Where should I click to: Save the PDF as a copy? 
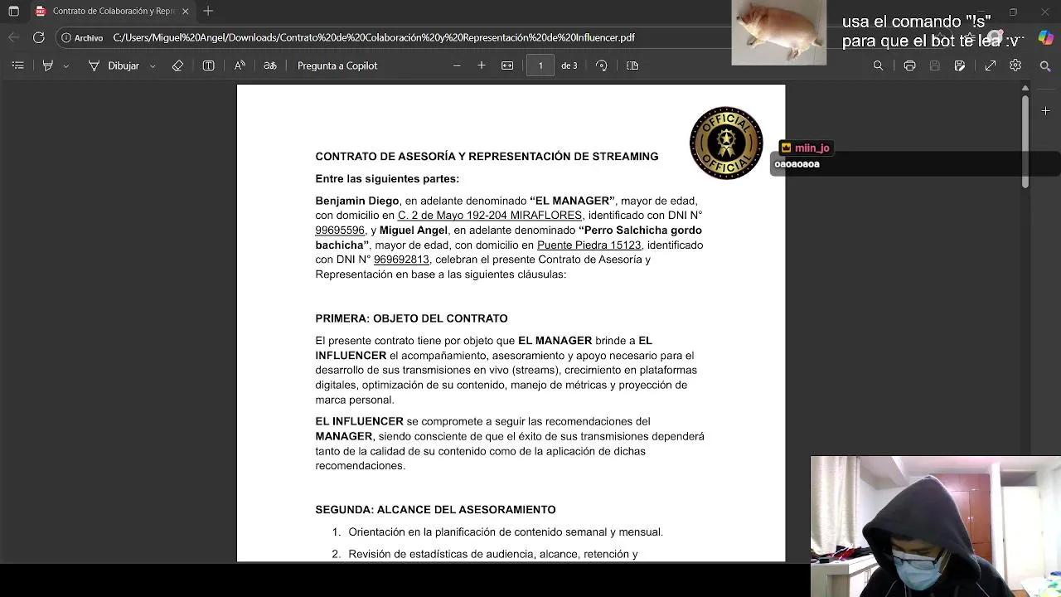pyautogui.click(x=960, y=66)
